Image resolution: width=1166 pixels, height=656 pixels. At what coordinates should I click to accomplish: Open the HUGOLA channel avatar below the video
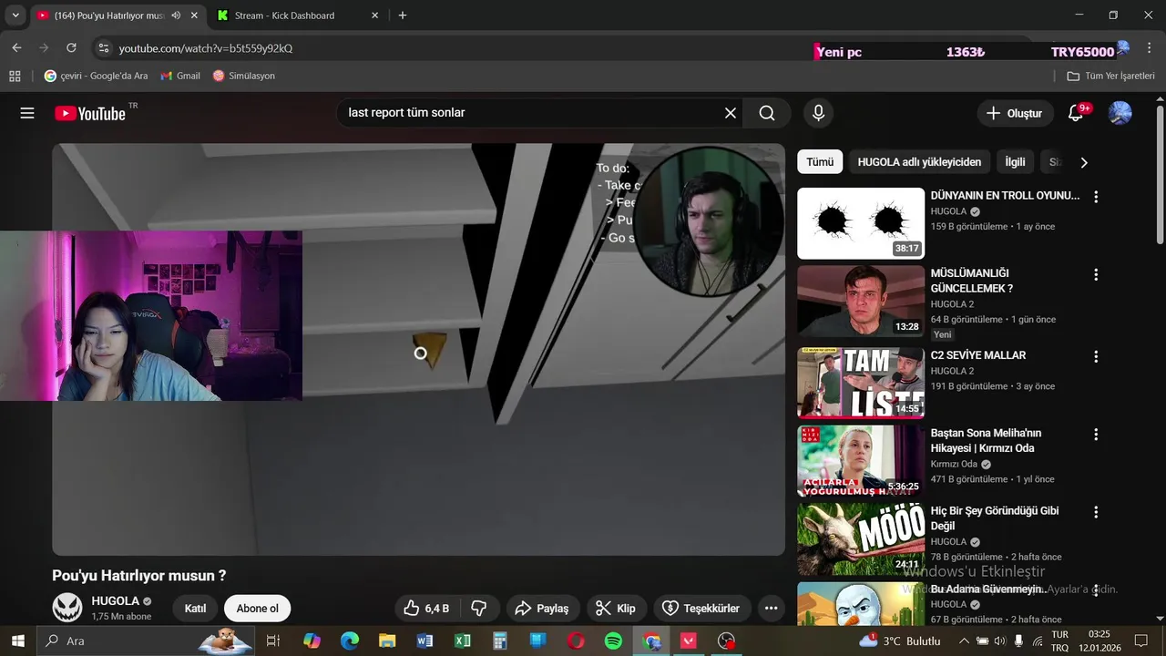click(67, 608)
